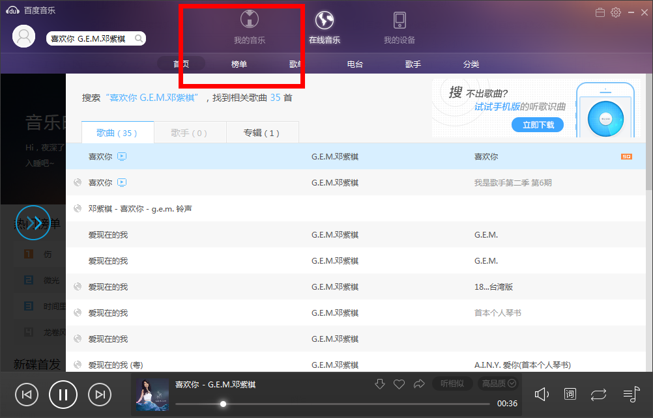The width and height of the screenshot is (653, 418).
Task: Pause the current song
Action: tap(63, 395)
